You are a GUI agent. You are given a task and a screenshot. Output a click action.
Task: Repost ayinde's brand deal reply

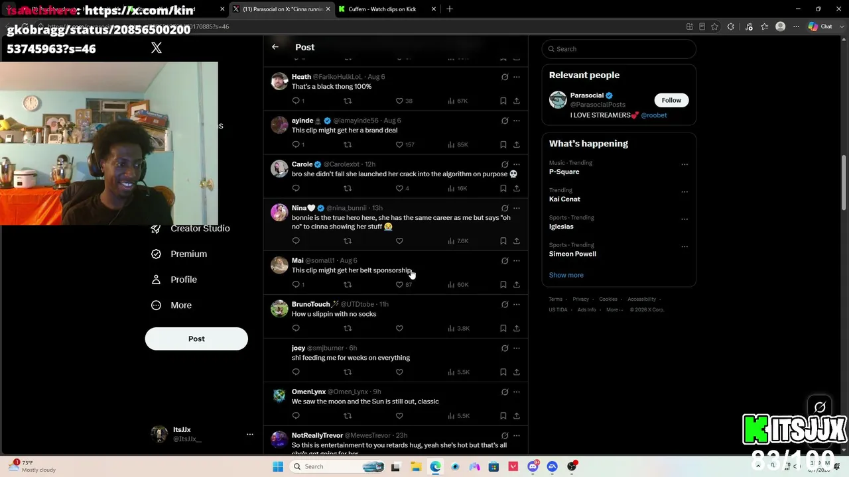[x=348, y=144]
